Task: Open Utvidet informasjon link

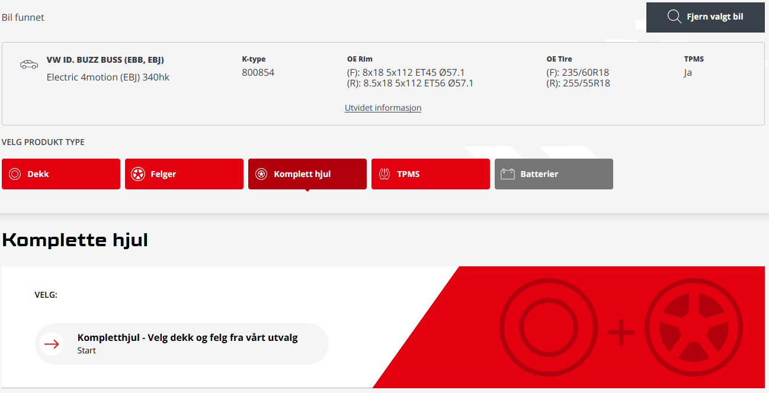Action: tap(383, 108)
